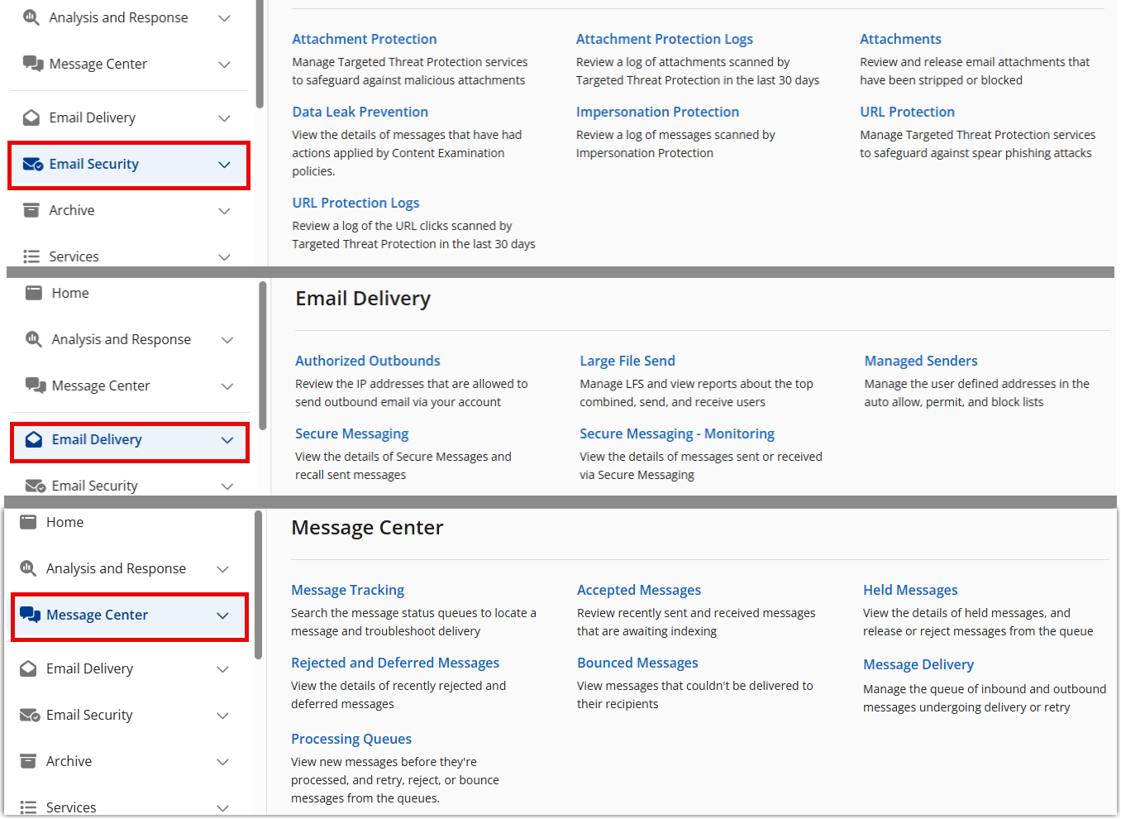Viewport: 1121px width, 819px height.
Task: Click the Services list icon
Action: (x=31, y=256)
